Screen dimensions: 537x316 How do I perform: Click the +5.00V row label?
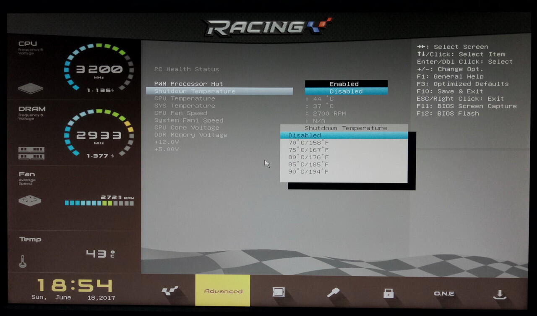(167, 149)
